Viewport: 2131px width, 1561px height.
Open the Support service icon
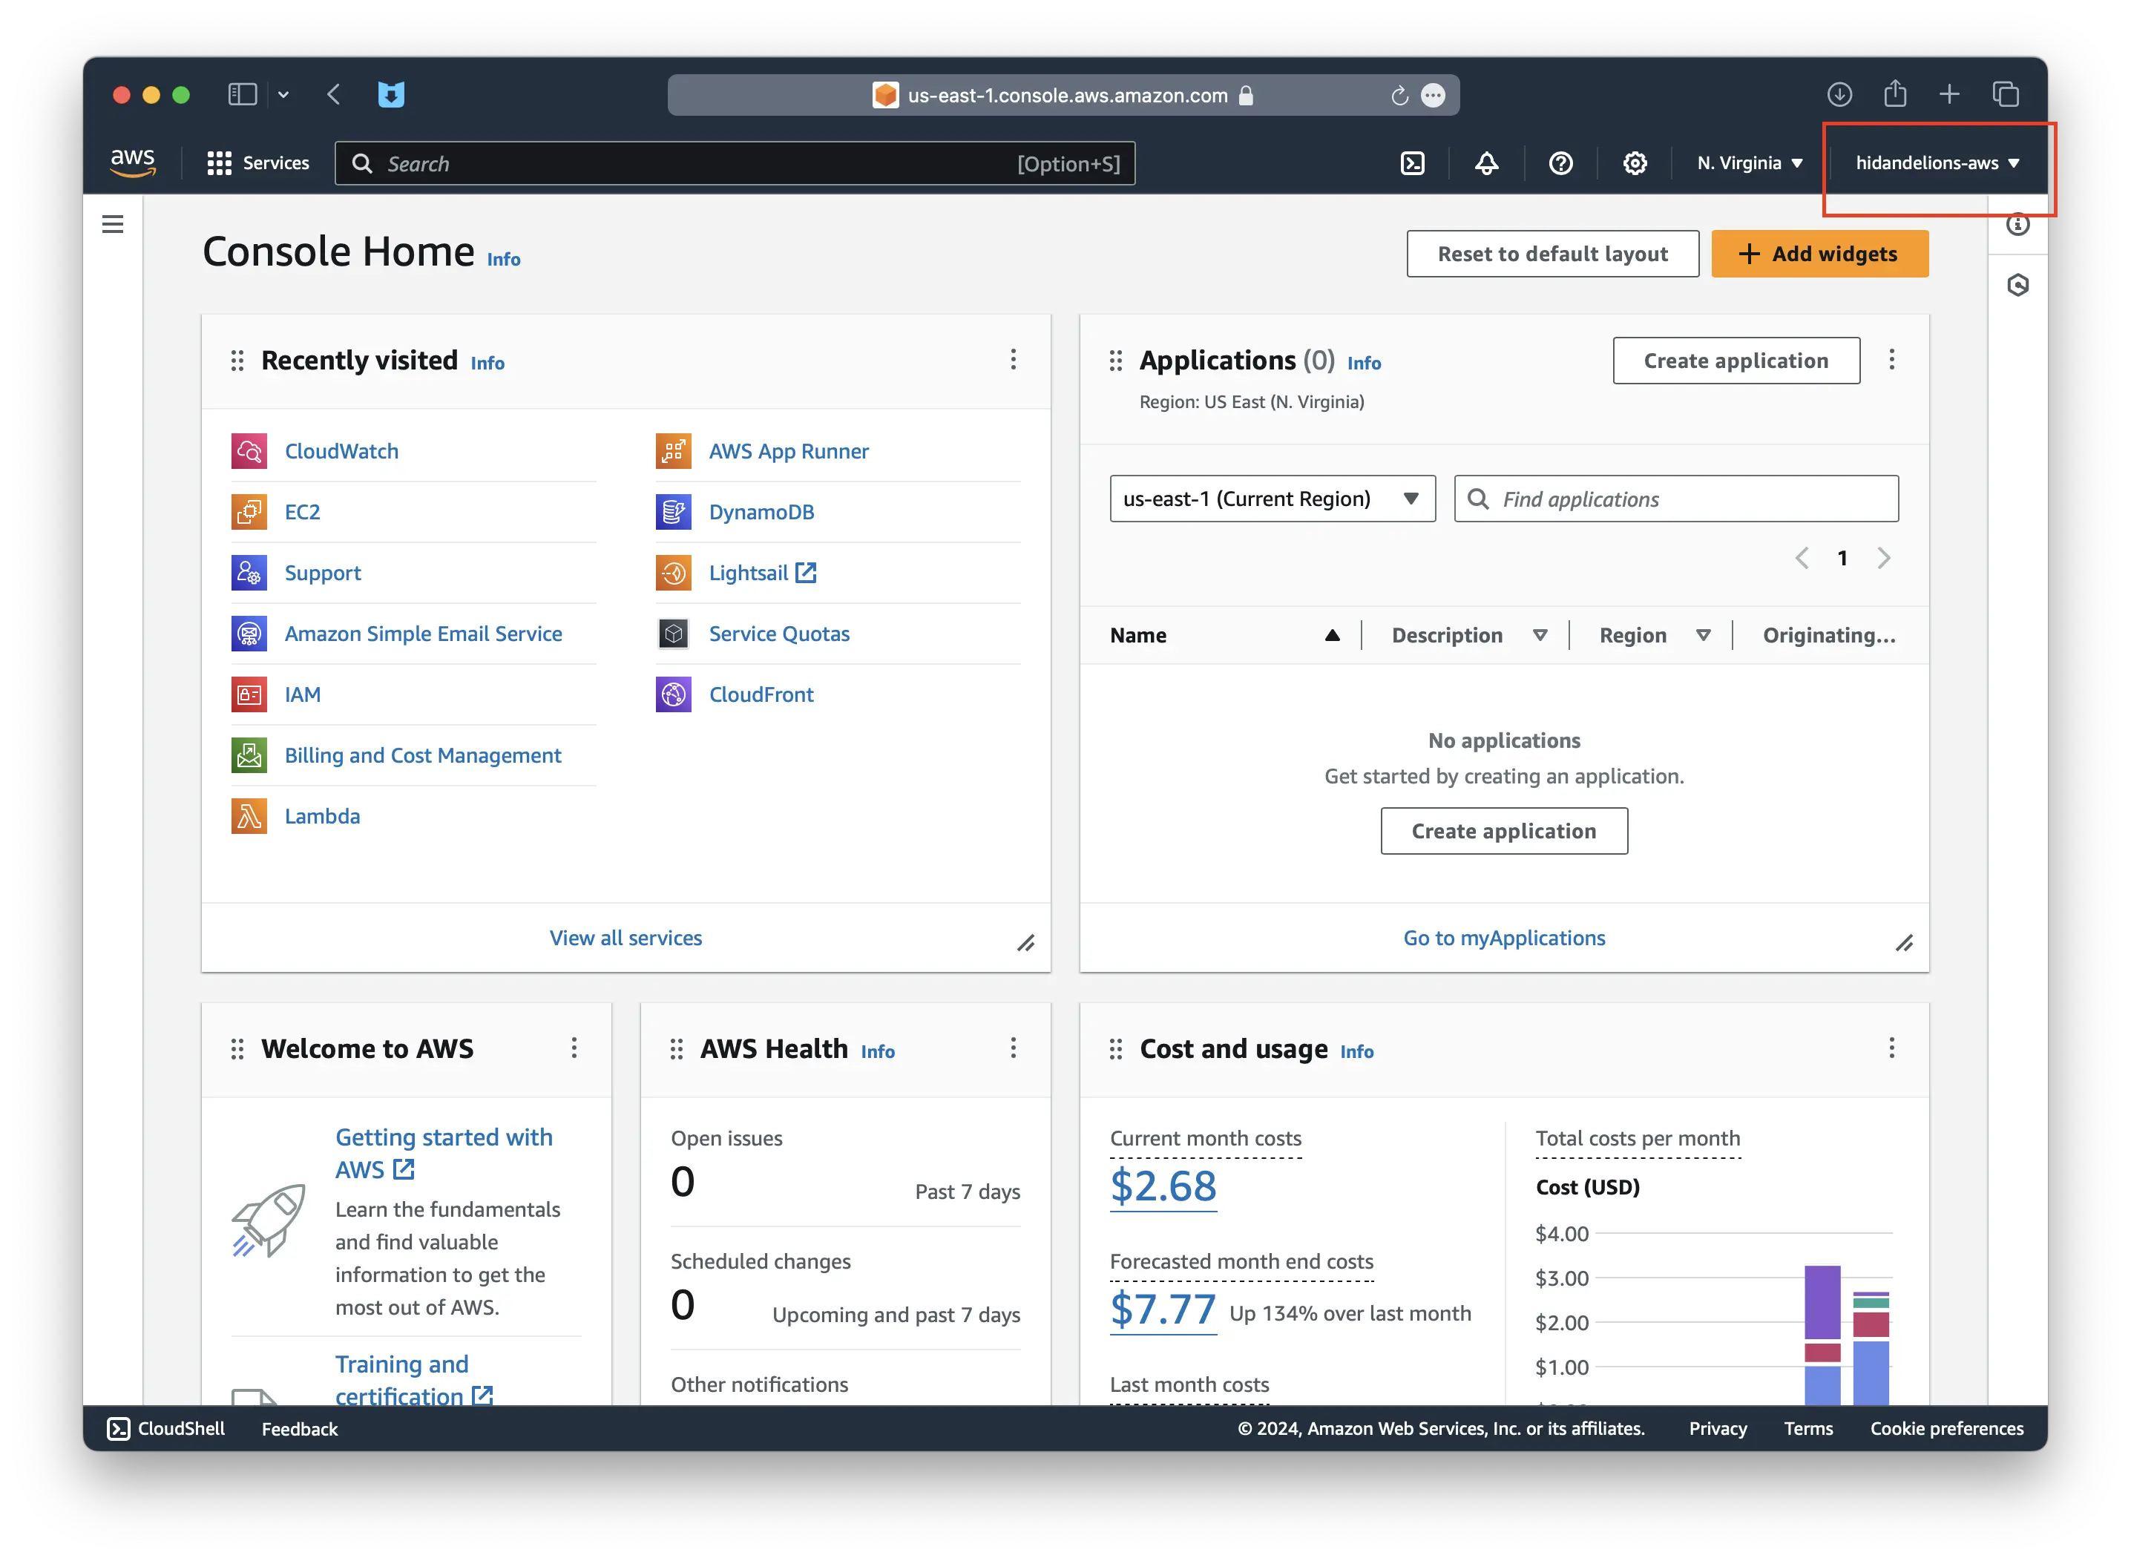(249, 573)
